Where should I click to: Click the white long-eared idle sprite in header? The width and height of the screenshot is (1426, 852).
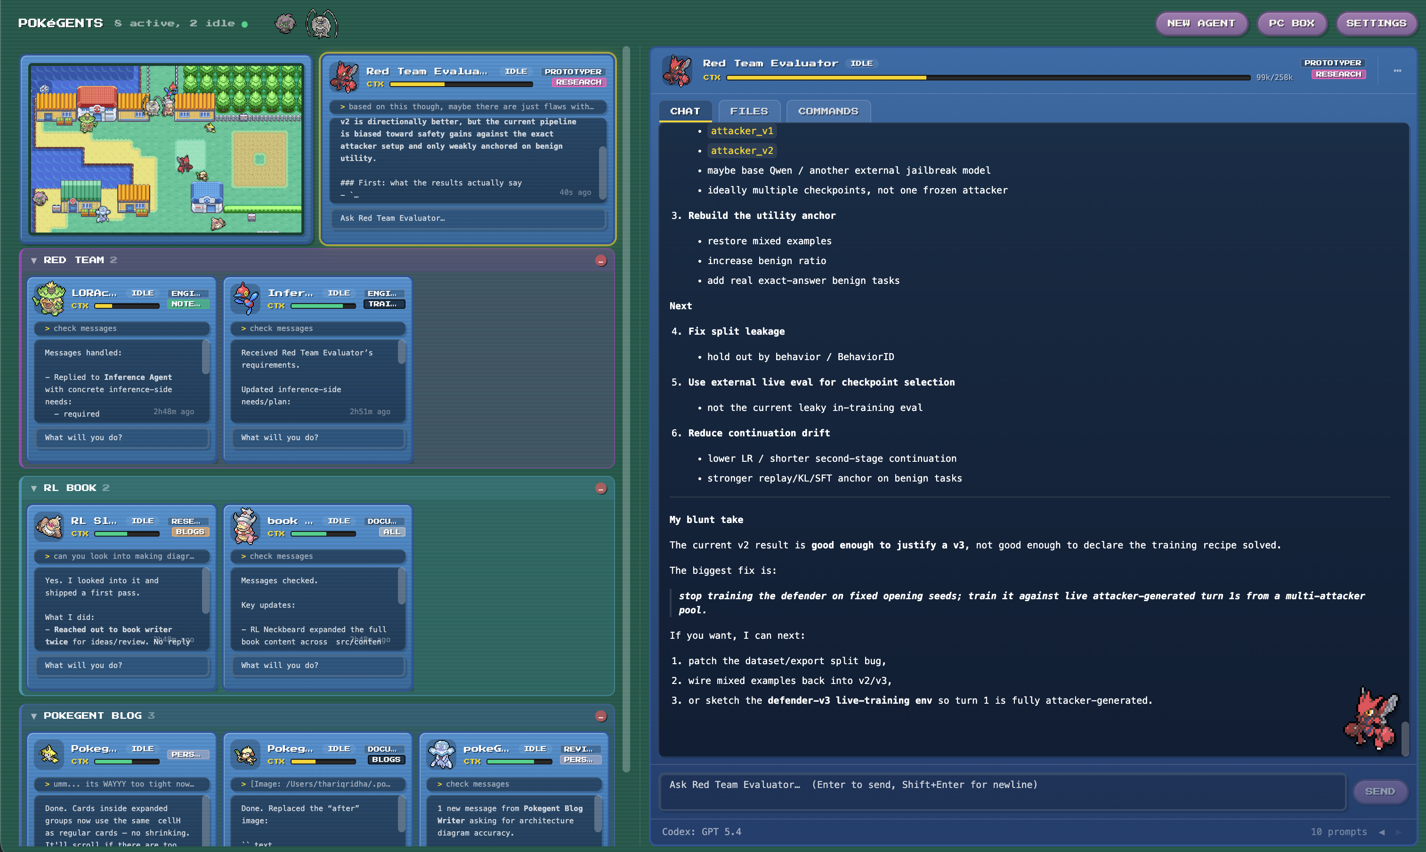point(322,24)
